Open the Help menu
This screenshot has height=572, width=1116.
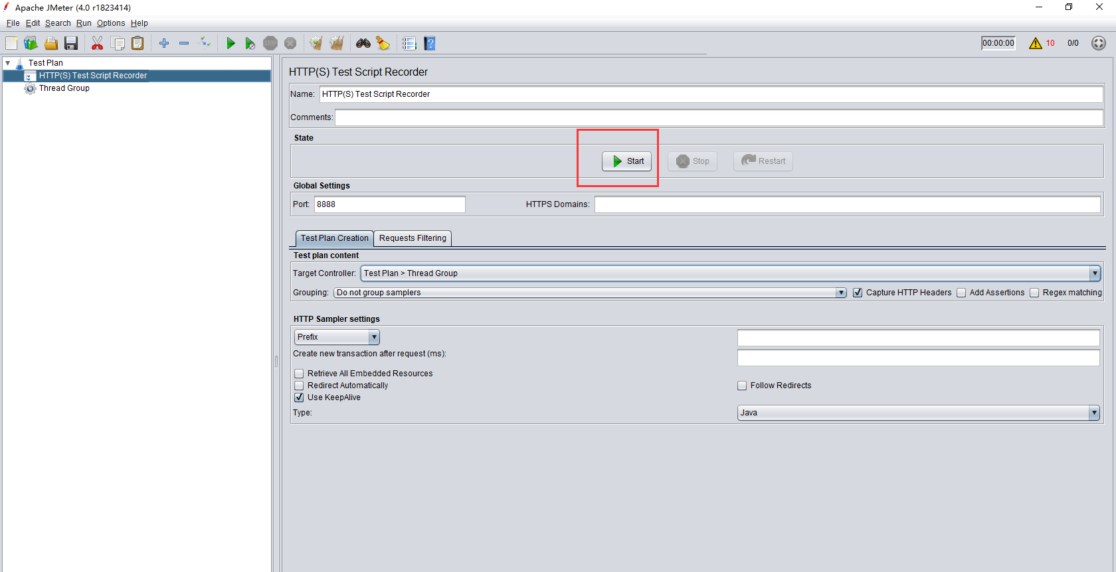click(x=139, y=23)
